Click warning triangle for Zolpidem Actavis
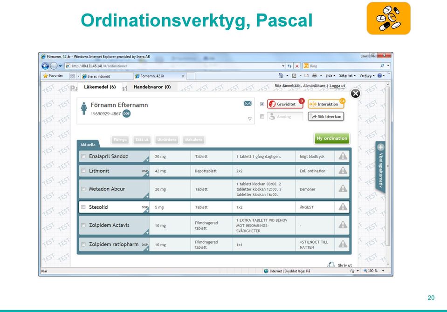The height and width of the screenshot is (312, 447). click(343, 225)
